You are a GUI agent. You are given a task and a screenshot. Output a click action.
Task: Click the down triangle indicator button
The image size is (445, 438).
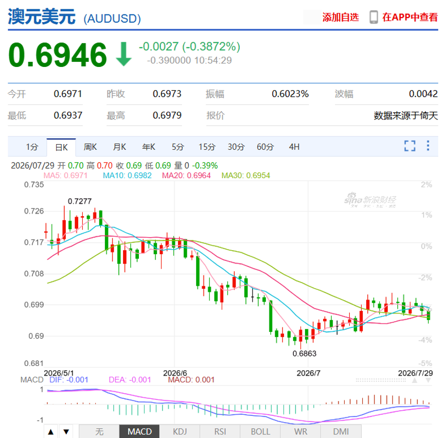66,432
